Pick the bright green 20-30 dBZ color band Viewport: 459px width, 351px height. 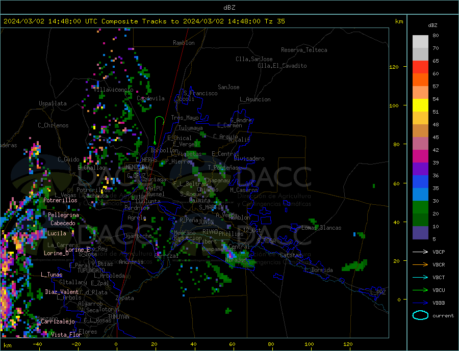click(420, 207)
